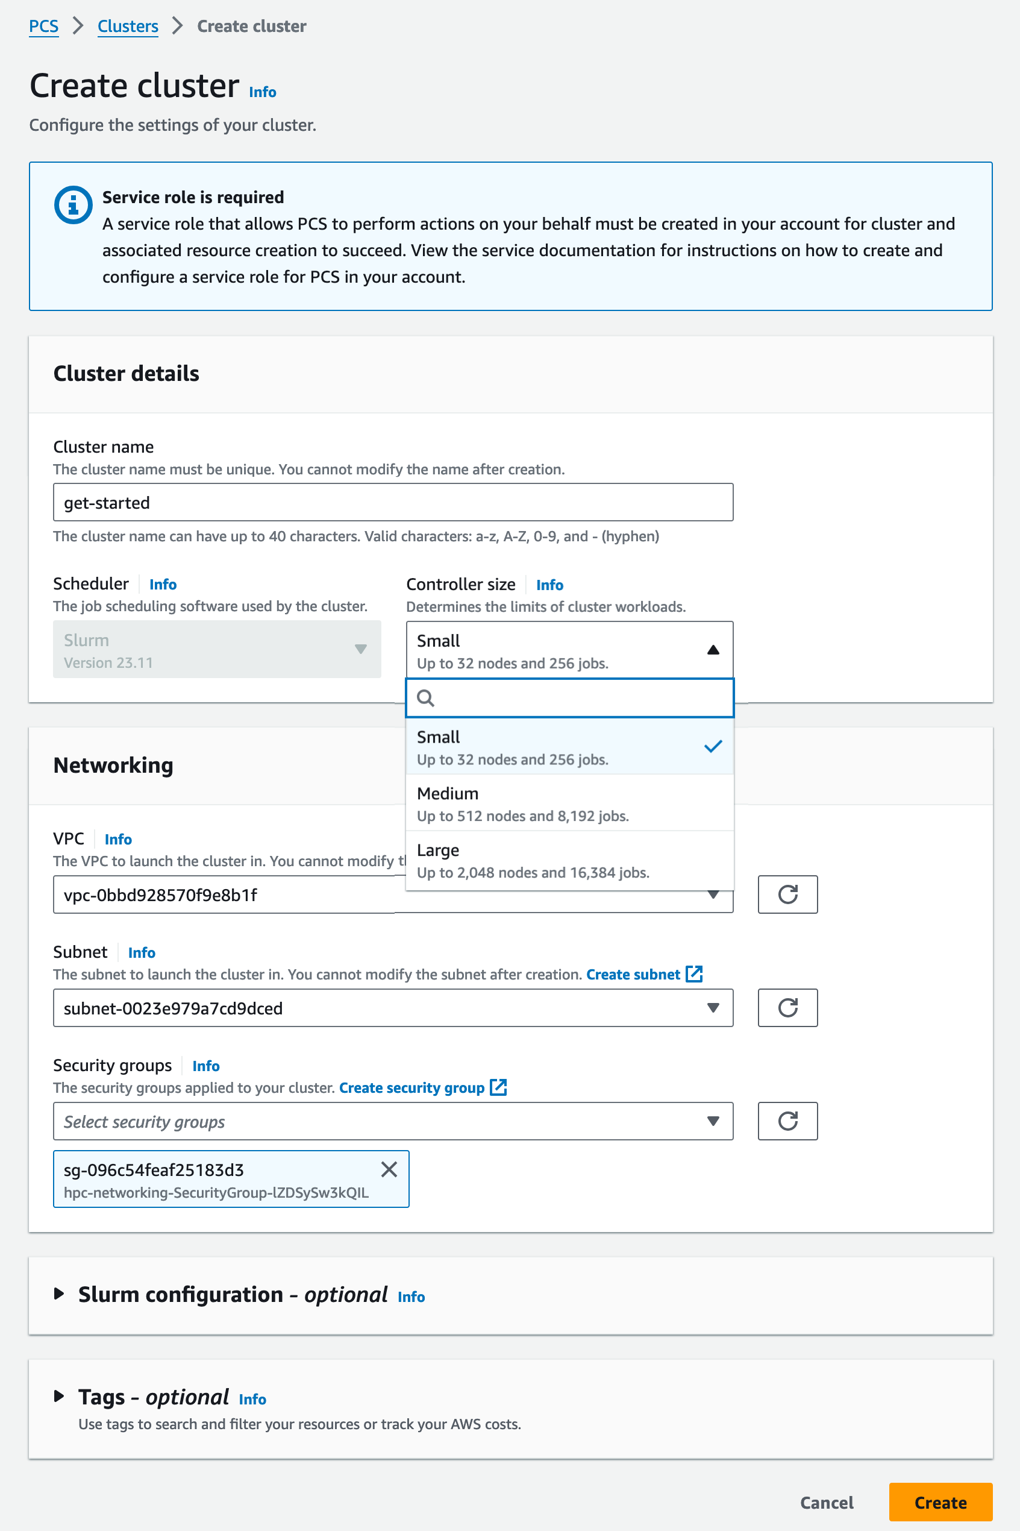Click the search magnifier in controller size filter
The width and height of the screenshot is (1020, 1531).
coord(425,697)
